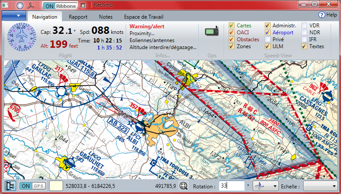Open the Espace de Travail tab
The image size is (341, 194).
point(144,16)
